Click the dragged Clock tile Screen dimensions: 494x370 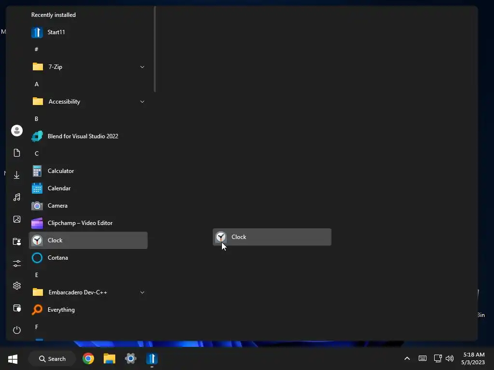tap(272, 237)
